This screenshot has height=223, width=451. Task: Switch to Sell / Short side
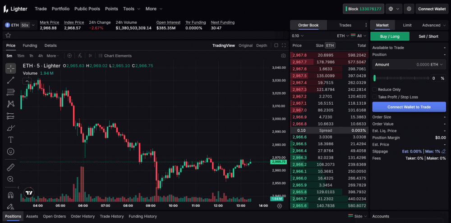click(428, 36)
